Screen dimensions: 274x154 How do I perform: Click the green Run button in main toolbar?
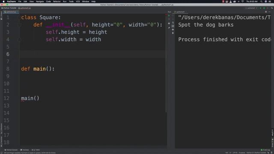click(260, 8)
